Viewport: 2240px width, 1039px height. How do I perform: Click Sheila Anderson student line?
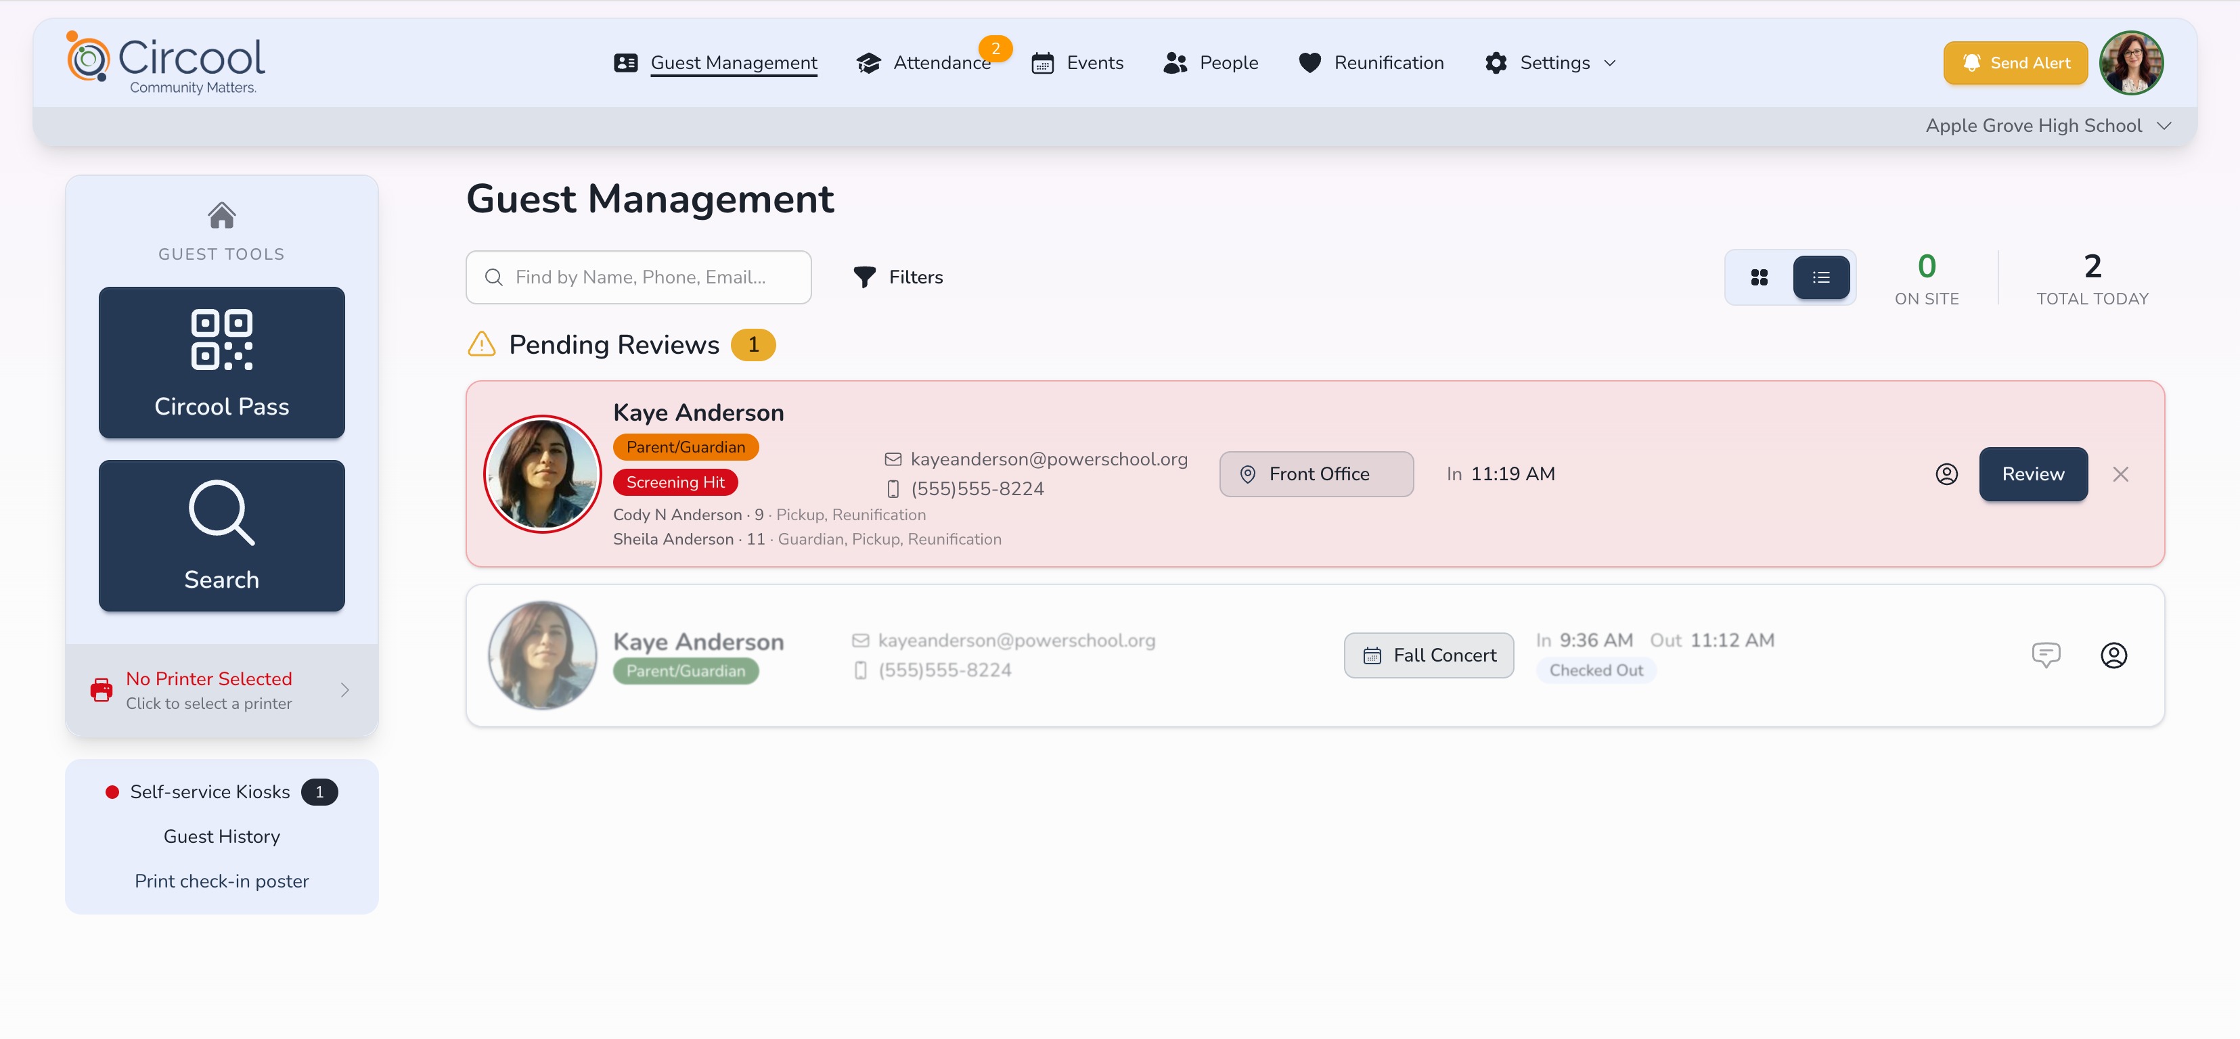point(806,538)
